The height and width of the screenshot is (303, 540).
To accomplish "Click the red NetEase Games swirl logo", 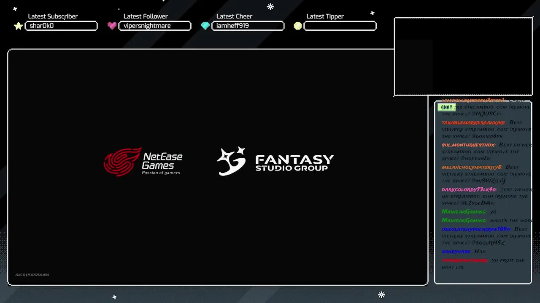I will 122,162.
